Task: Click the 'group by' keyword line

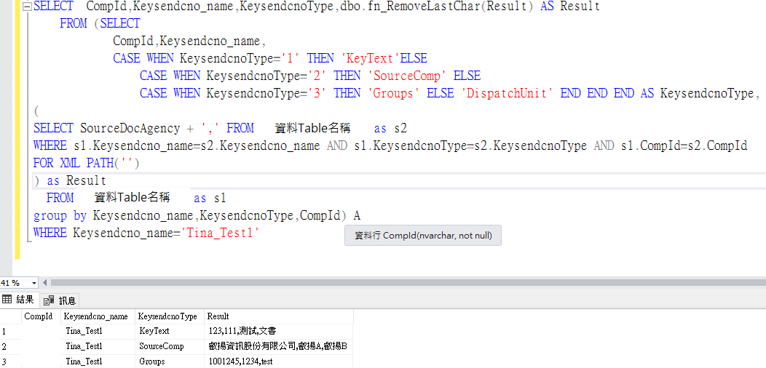Action: click(x=197, y=216)
